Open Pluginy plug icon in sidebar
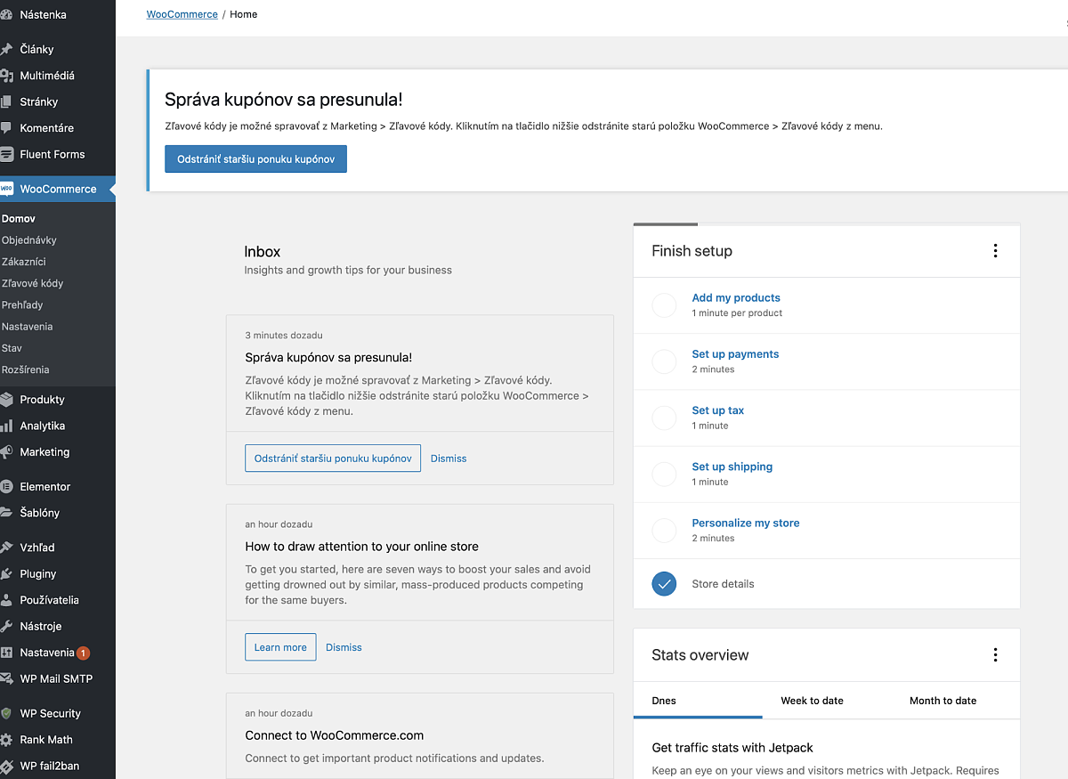Image resolution: width=1068 pixels, height=779 pixels. 6,574
